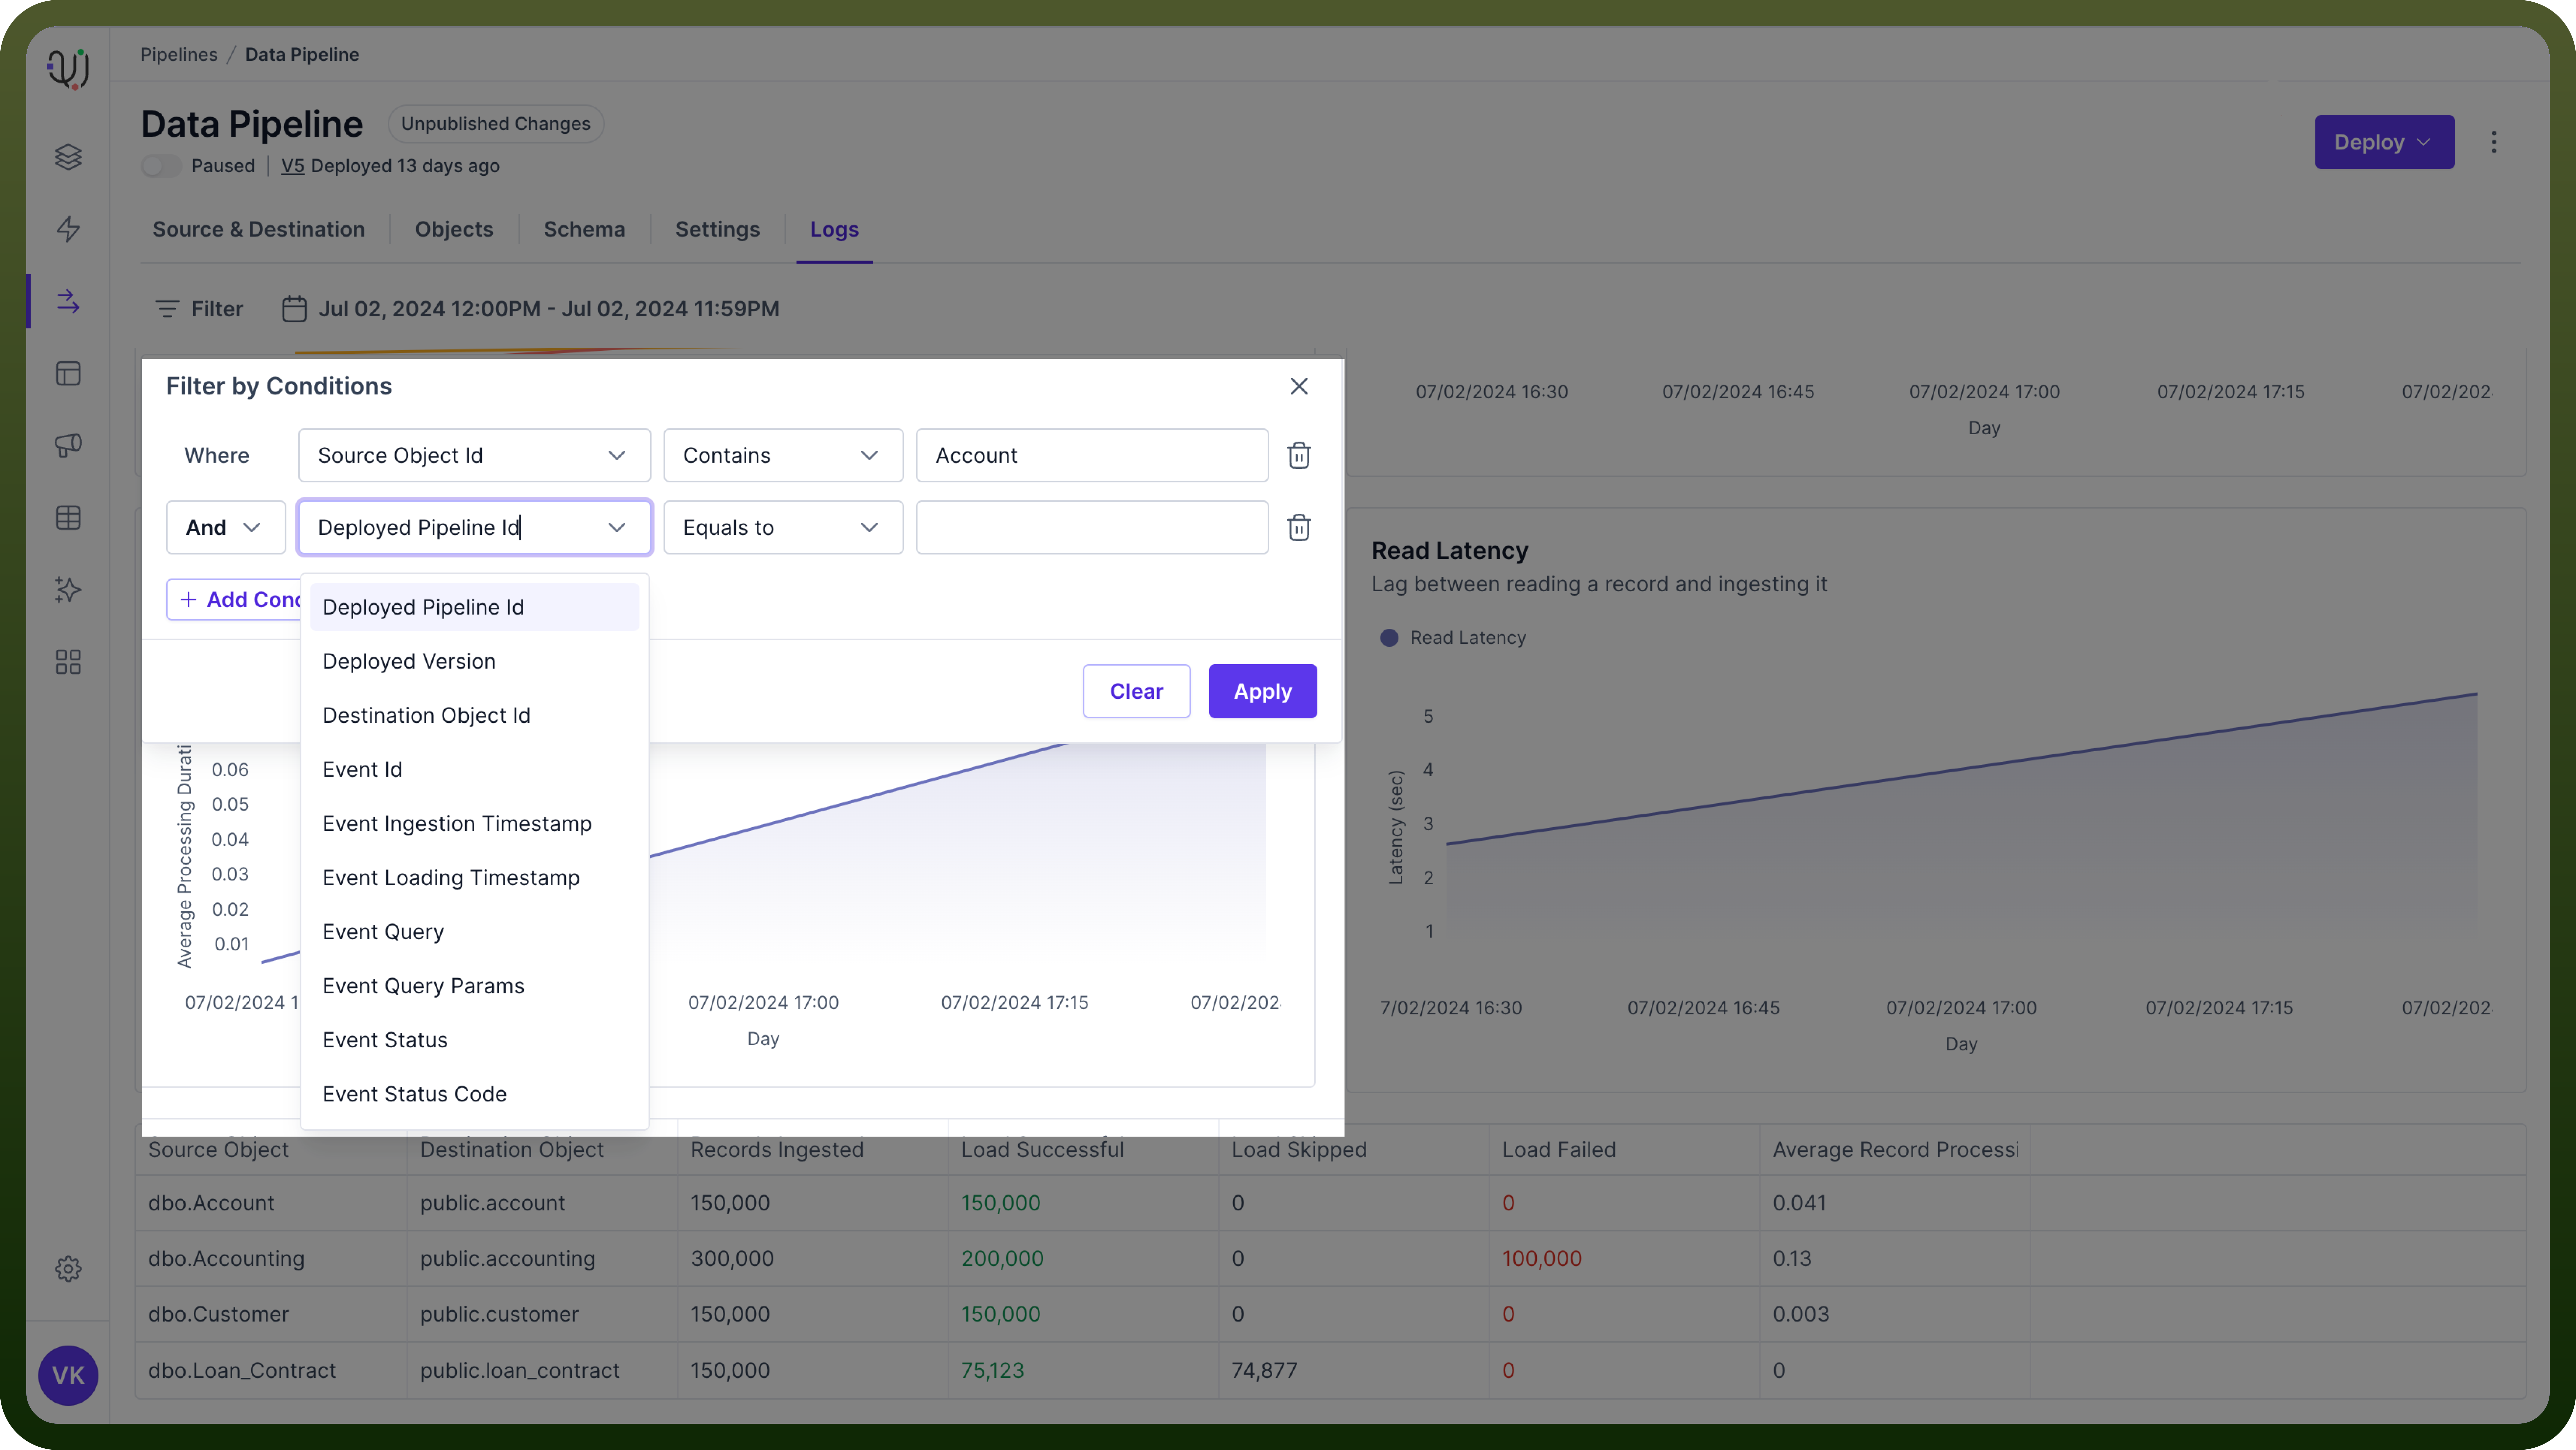The height and width of the screenshot is (1450, 2576).
Task: Open the settings gear in sidebar
Action: (68, 1269)
